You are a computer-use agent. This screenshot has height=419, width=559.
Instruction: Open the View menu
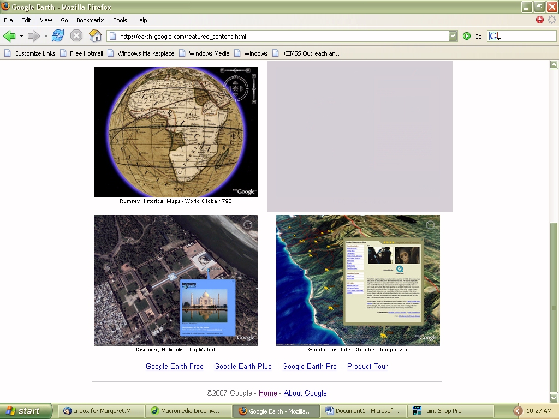pos(46,20)
